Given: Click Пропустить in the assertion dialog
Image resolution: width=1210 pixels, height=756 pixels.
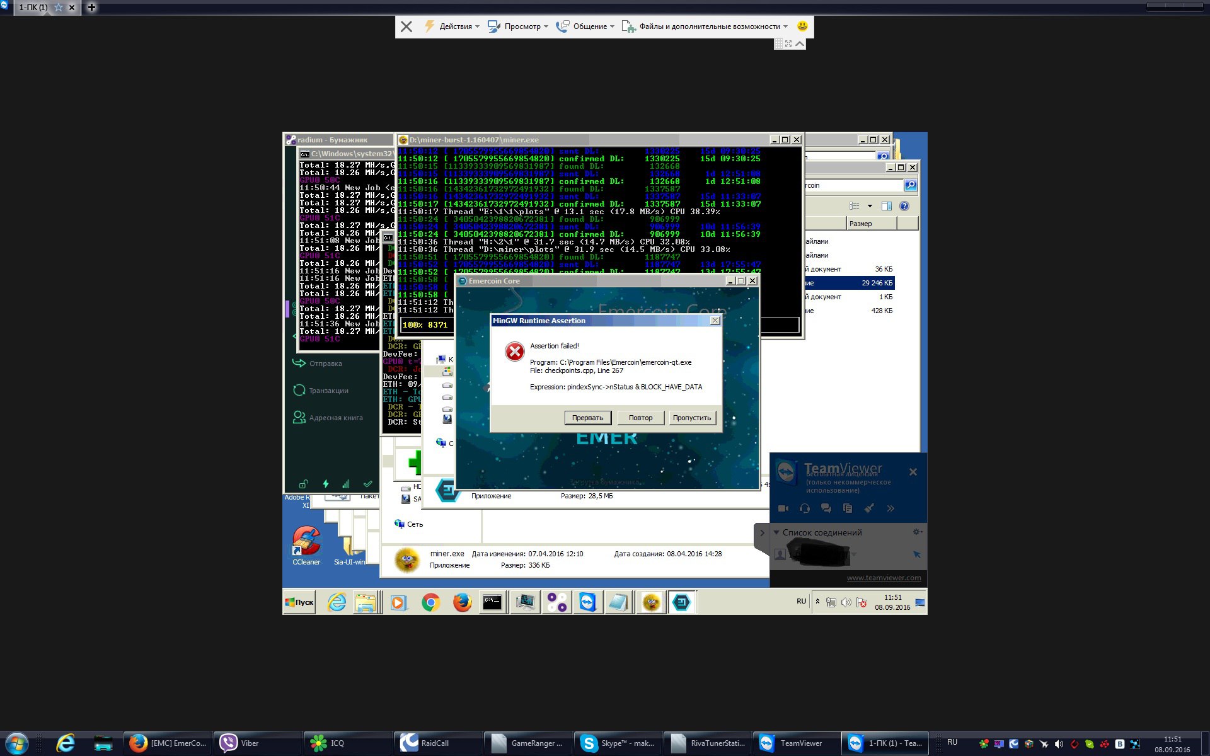Looking at the screenshot, I should [692, 418].
